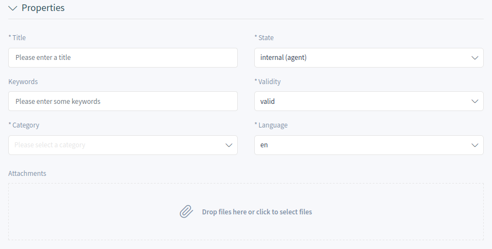
Task: Click the paperclip attachment icon
Action: click(186, 212)
